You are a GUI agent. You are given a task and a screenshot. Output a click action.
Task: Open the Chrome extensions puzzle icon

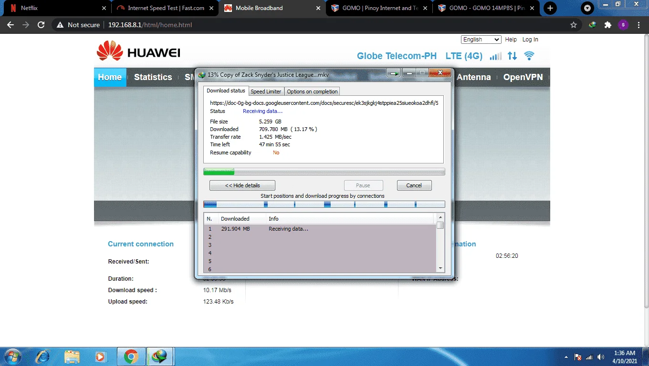608,25
